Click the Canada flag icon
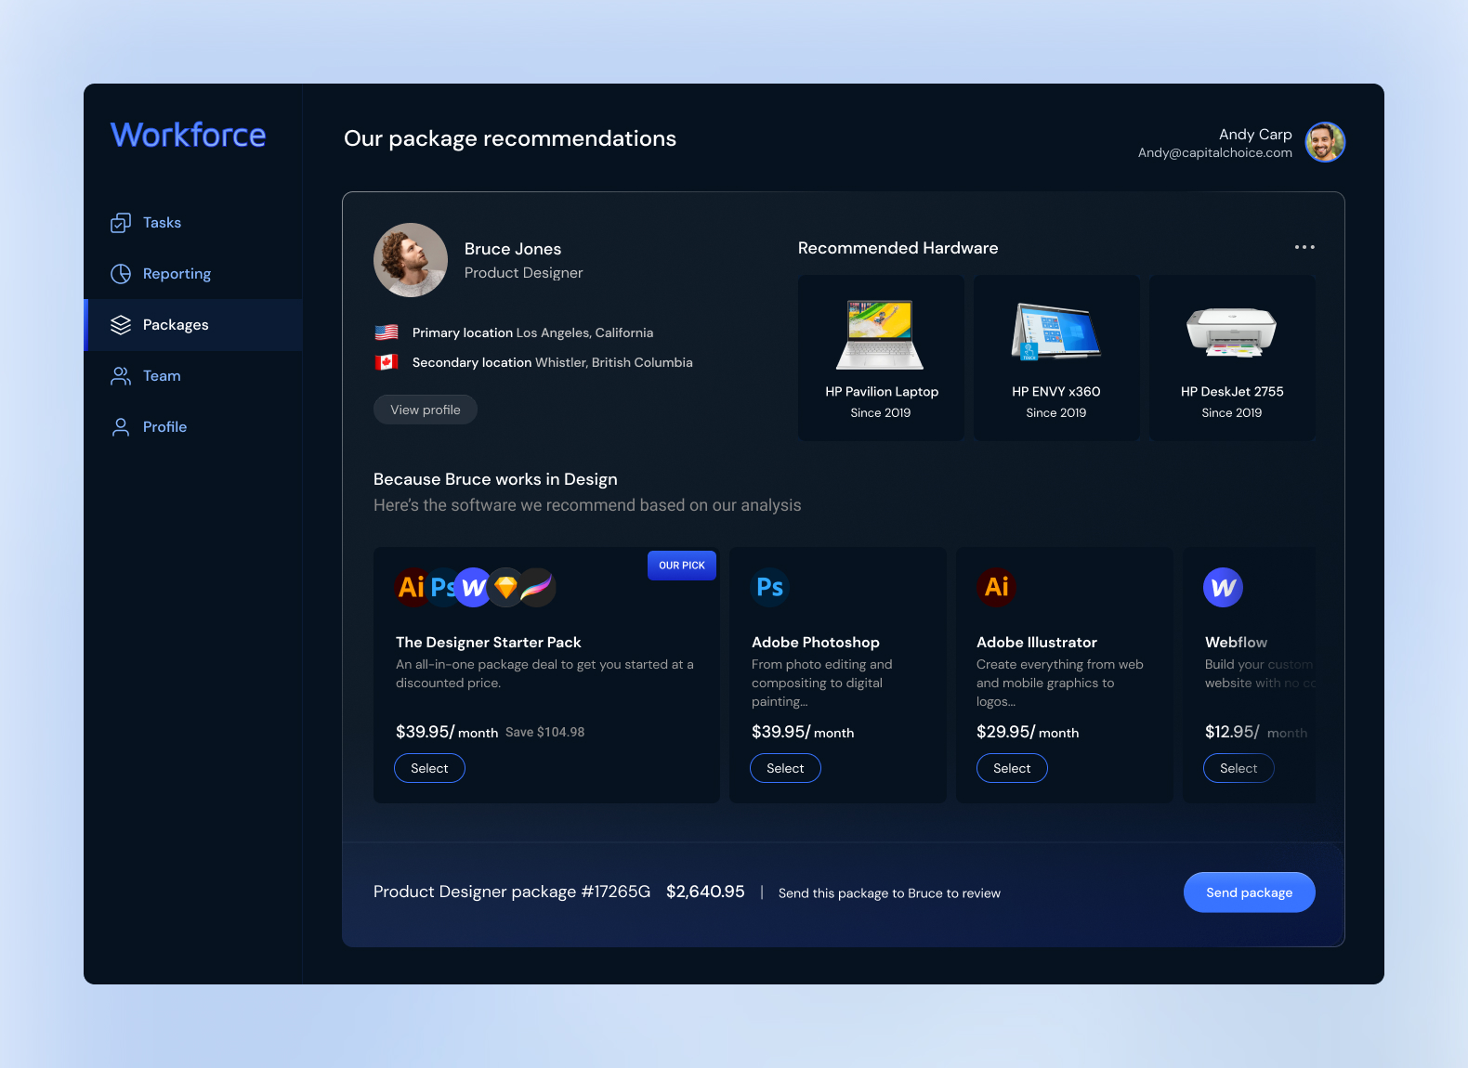The width and height of the screenshot is (1468, 1068). pos(387,362)
